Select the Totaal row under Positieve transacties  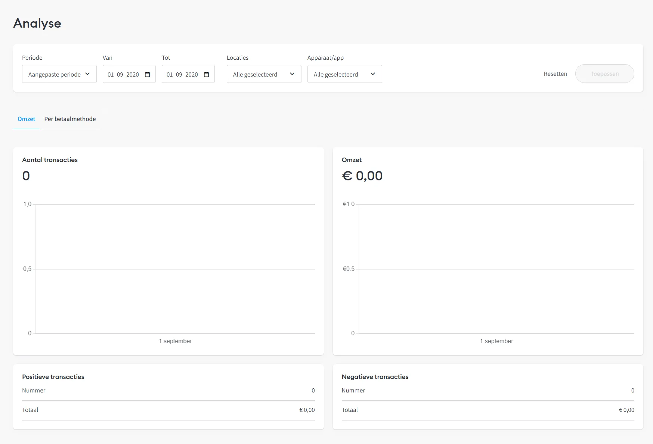pos(168,410)
